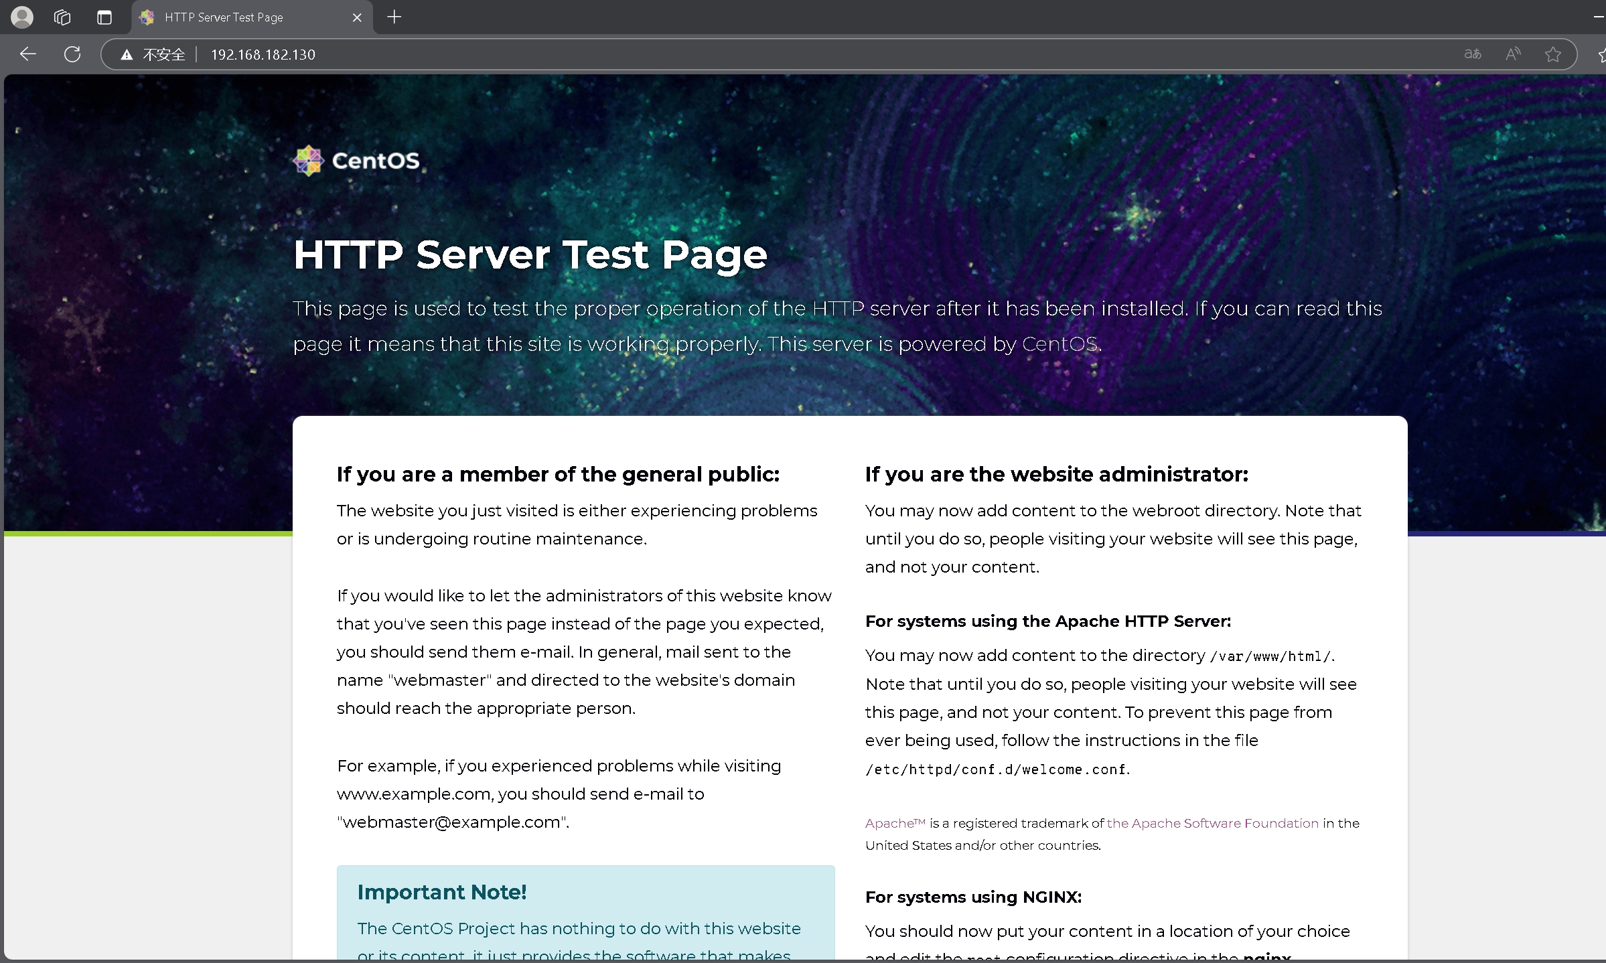Image resolution: width=1606 pixels, height=963 pixels.
Task: Refresh the current page
Action: (x=72, y=54)
